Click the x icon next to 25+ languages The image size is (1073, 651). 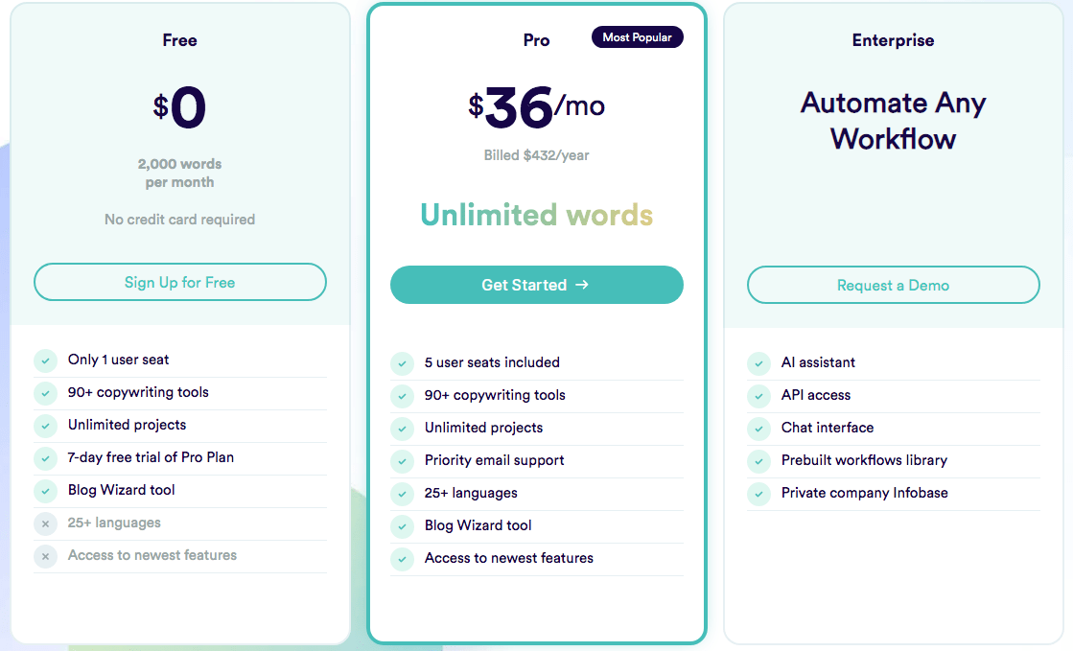pyautogui.click(x=45, y=523)
